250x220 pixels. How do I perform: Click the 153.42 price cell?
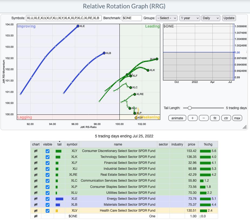pos(191,151)
